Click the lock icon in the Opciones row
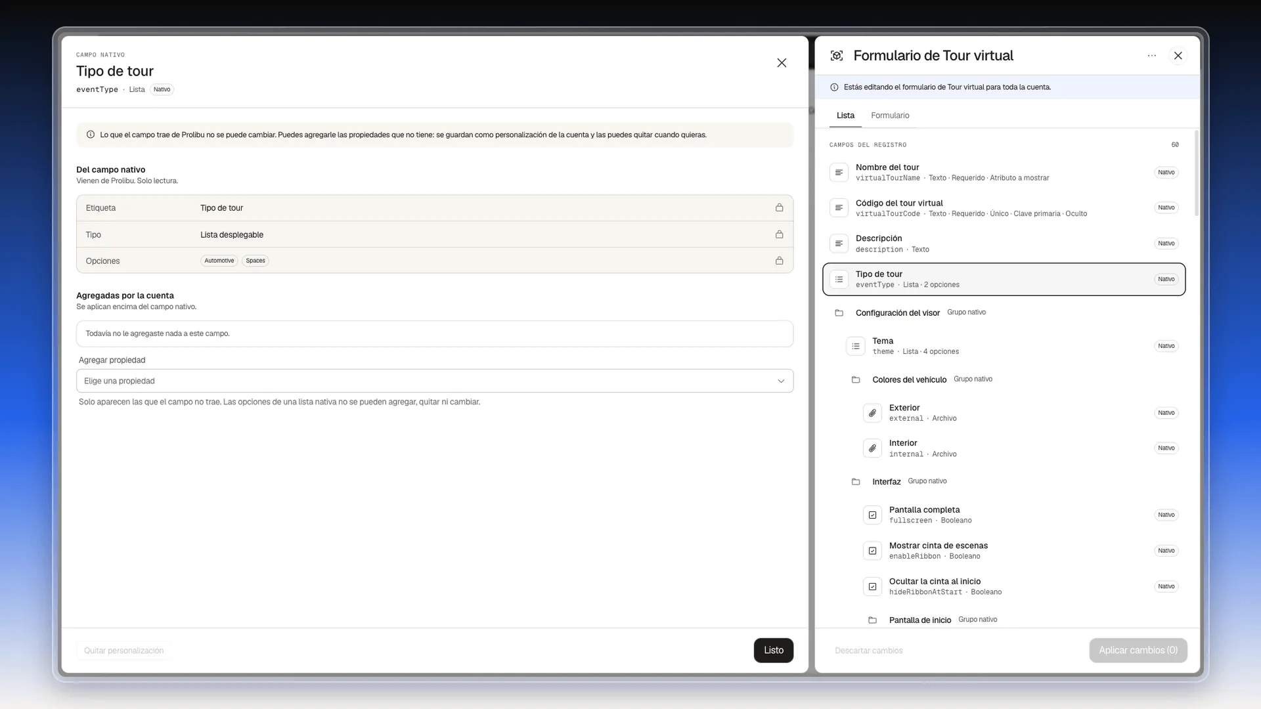The image size is (1261, 709). tap(779, 261)
